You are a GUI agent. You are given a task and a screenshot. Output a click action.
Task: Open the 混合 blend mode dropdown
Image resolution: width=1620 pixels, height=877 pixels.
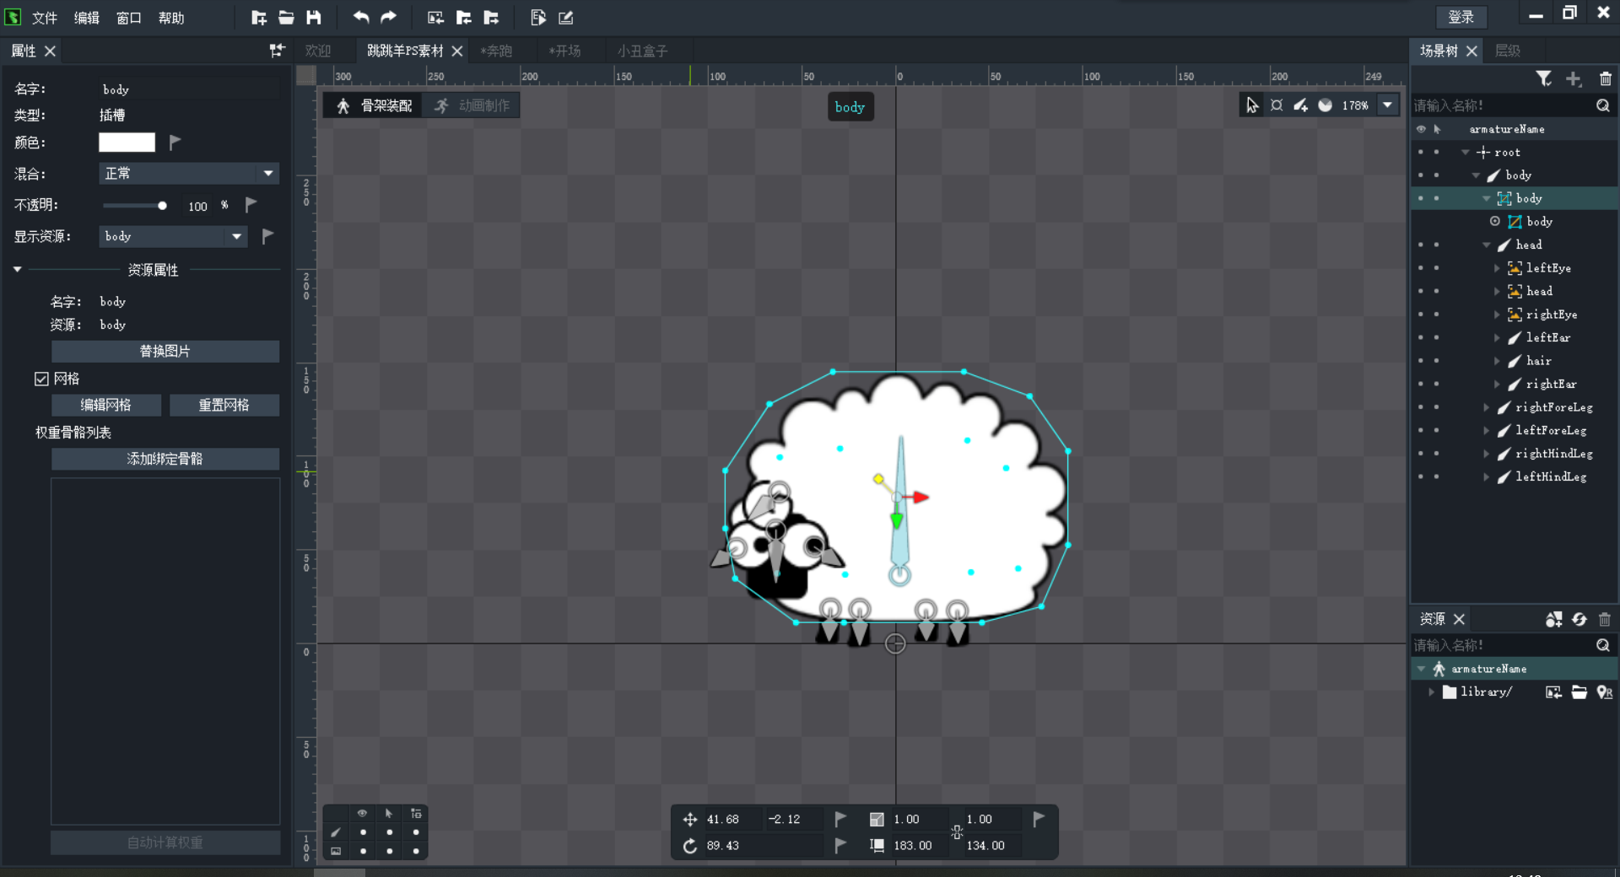188,174
